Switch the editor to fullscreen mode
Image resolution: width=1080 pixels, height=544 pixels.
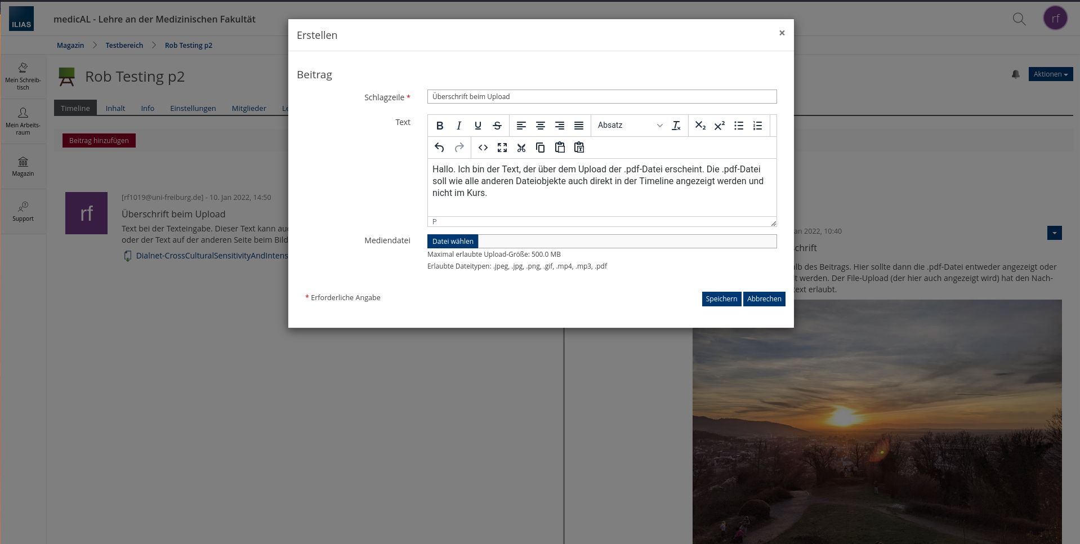click(x=502, y=148)
